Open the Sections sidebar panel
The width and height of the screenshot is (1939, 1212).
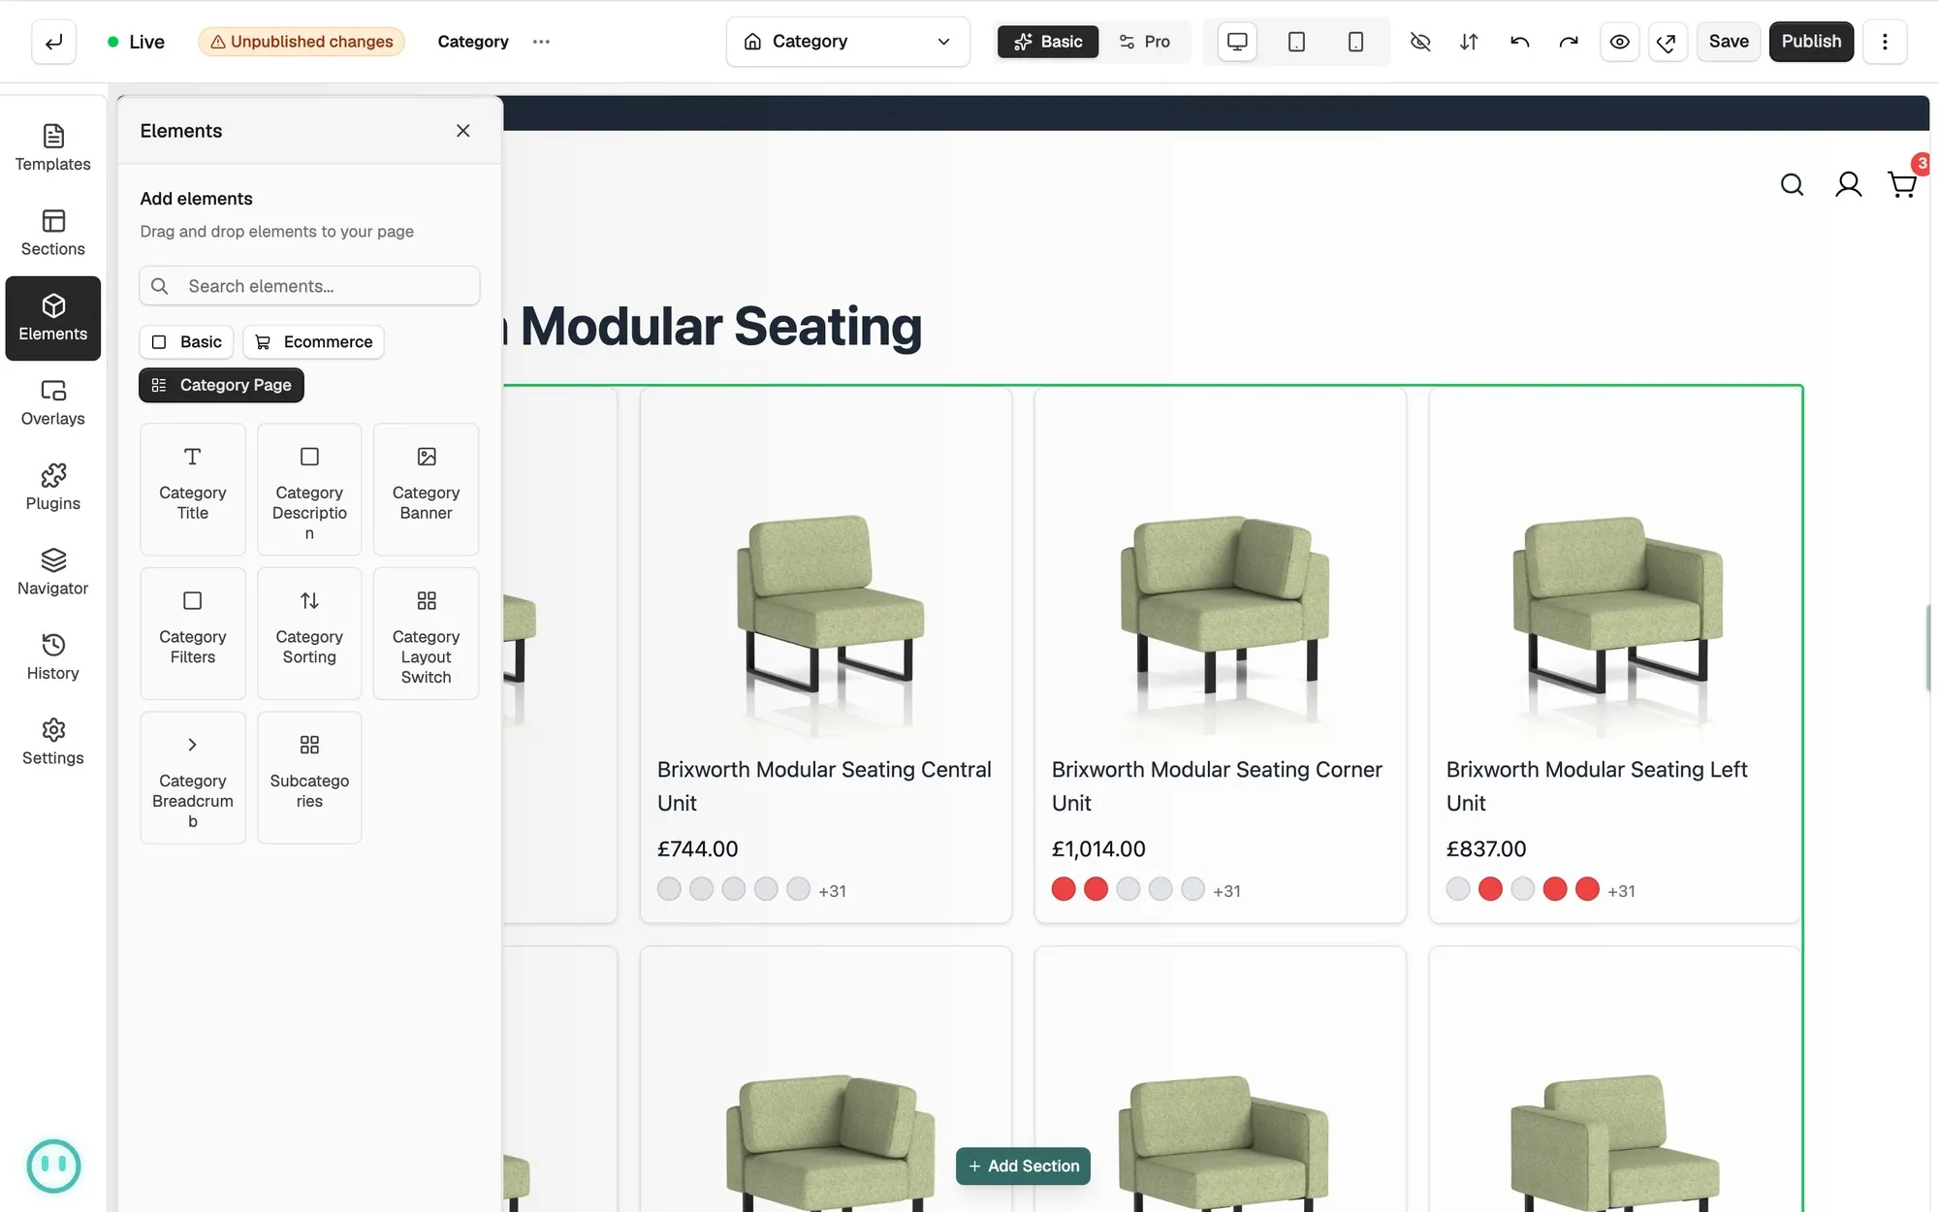pos(53,234)
